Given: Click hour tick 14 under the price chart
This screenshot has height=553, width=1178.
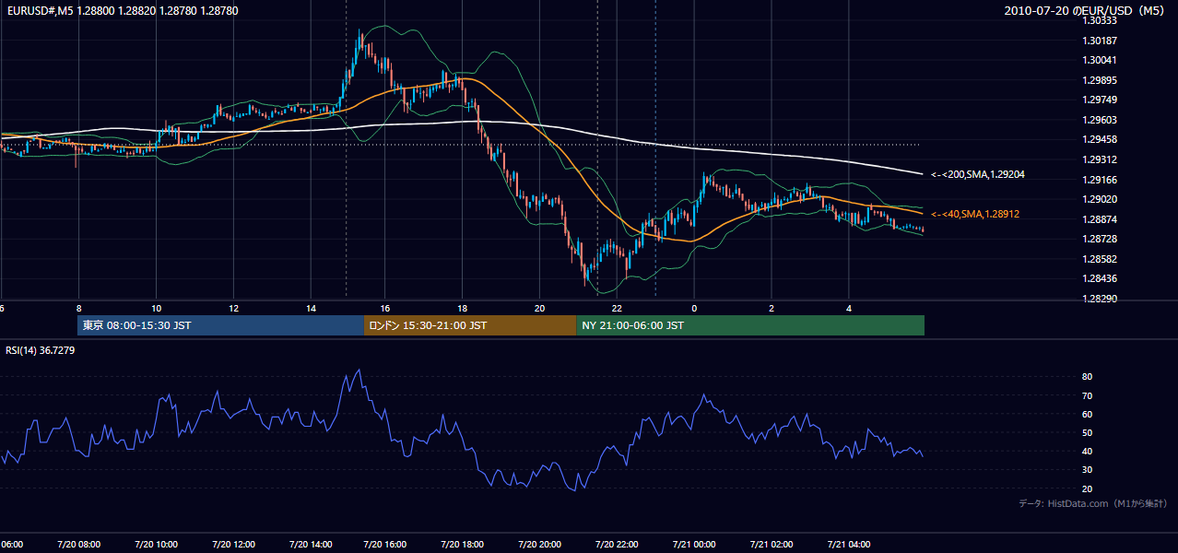Looking at the screenshot, I should (x=311, y=308).
